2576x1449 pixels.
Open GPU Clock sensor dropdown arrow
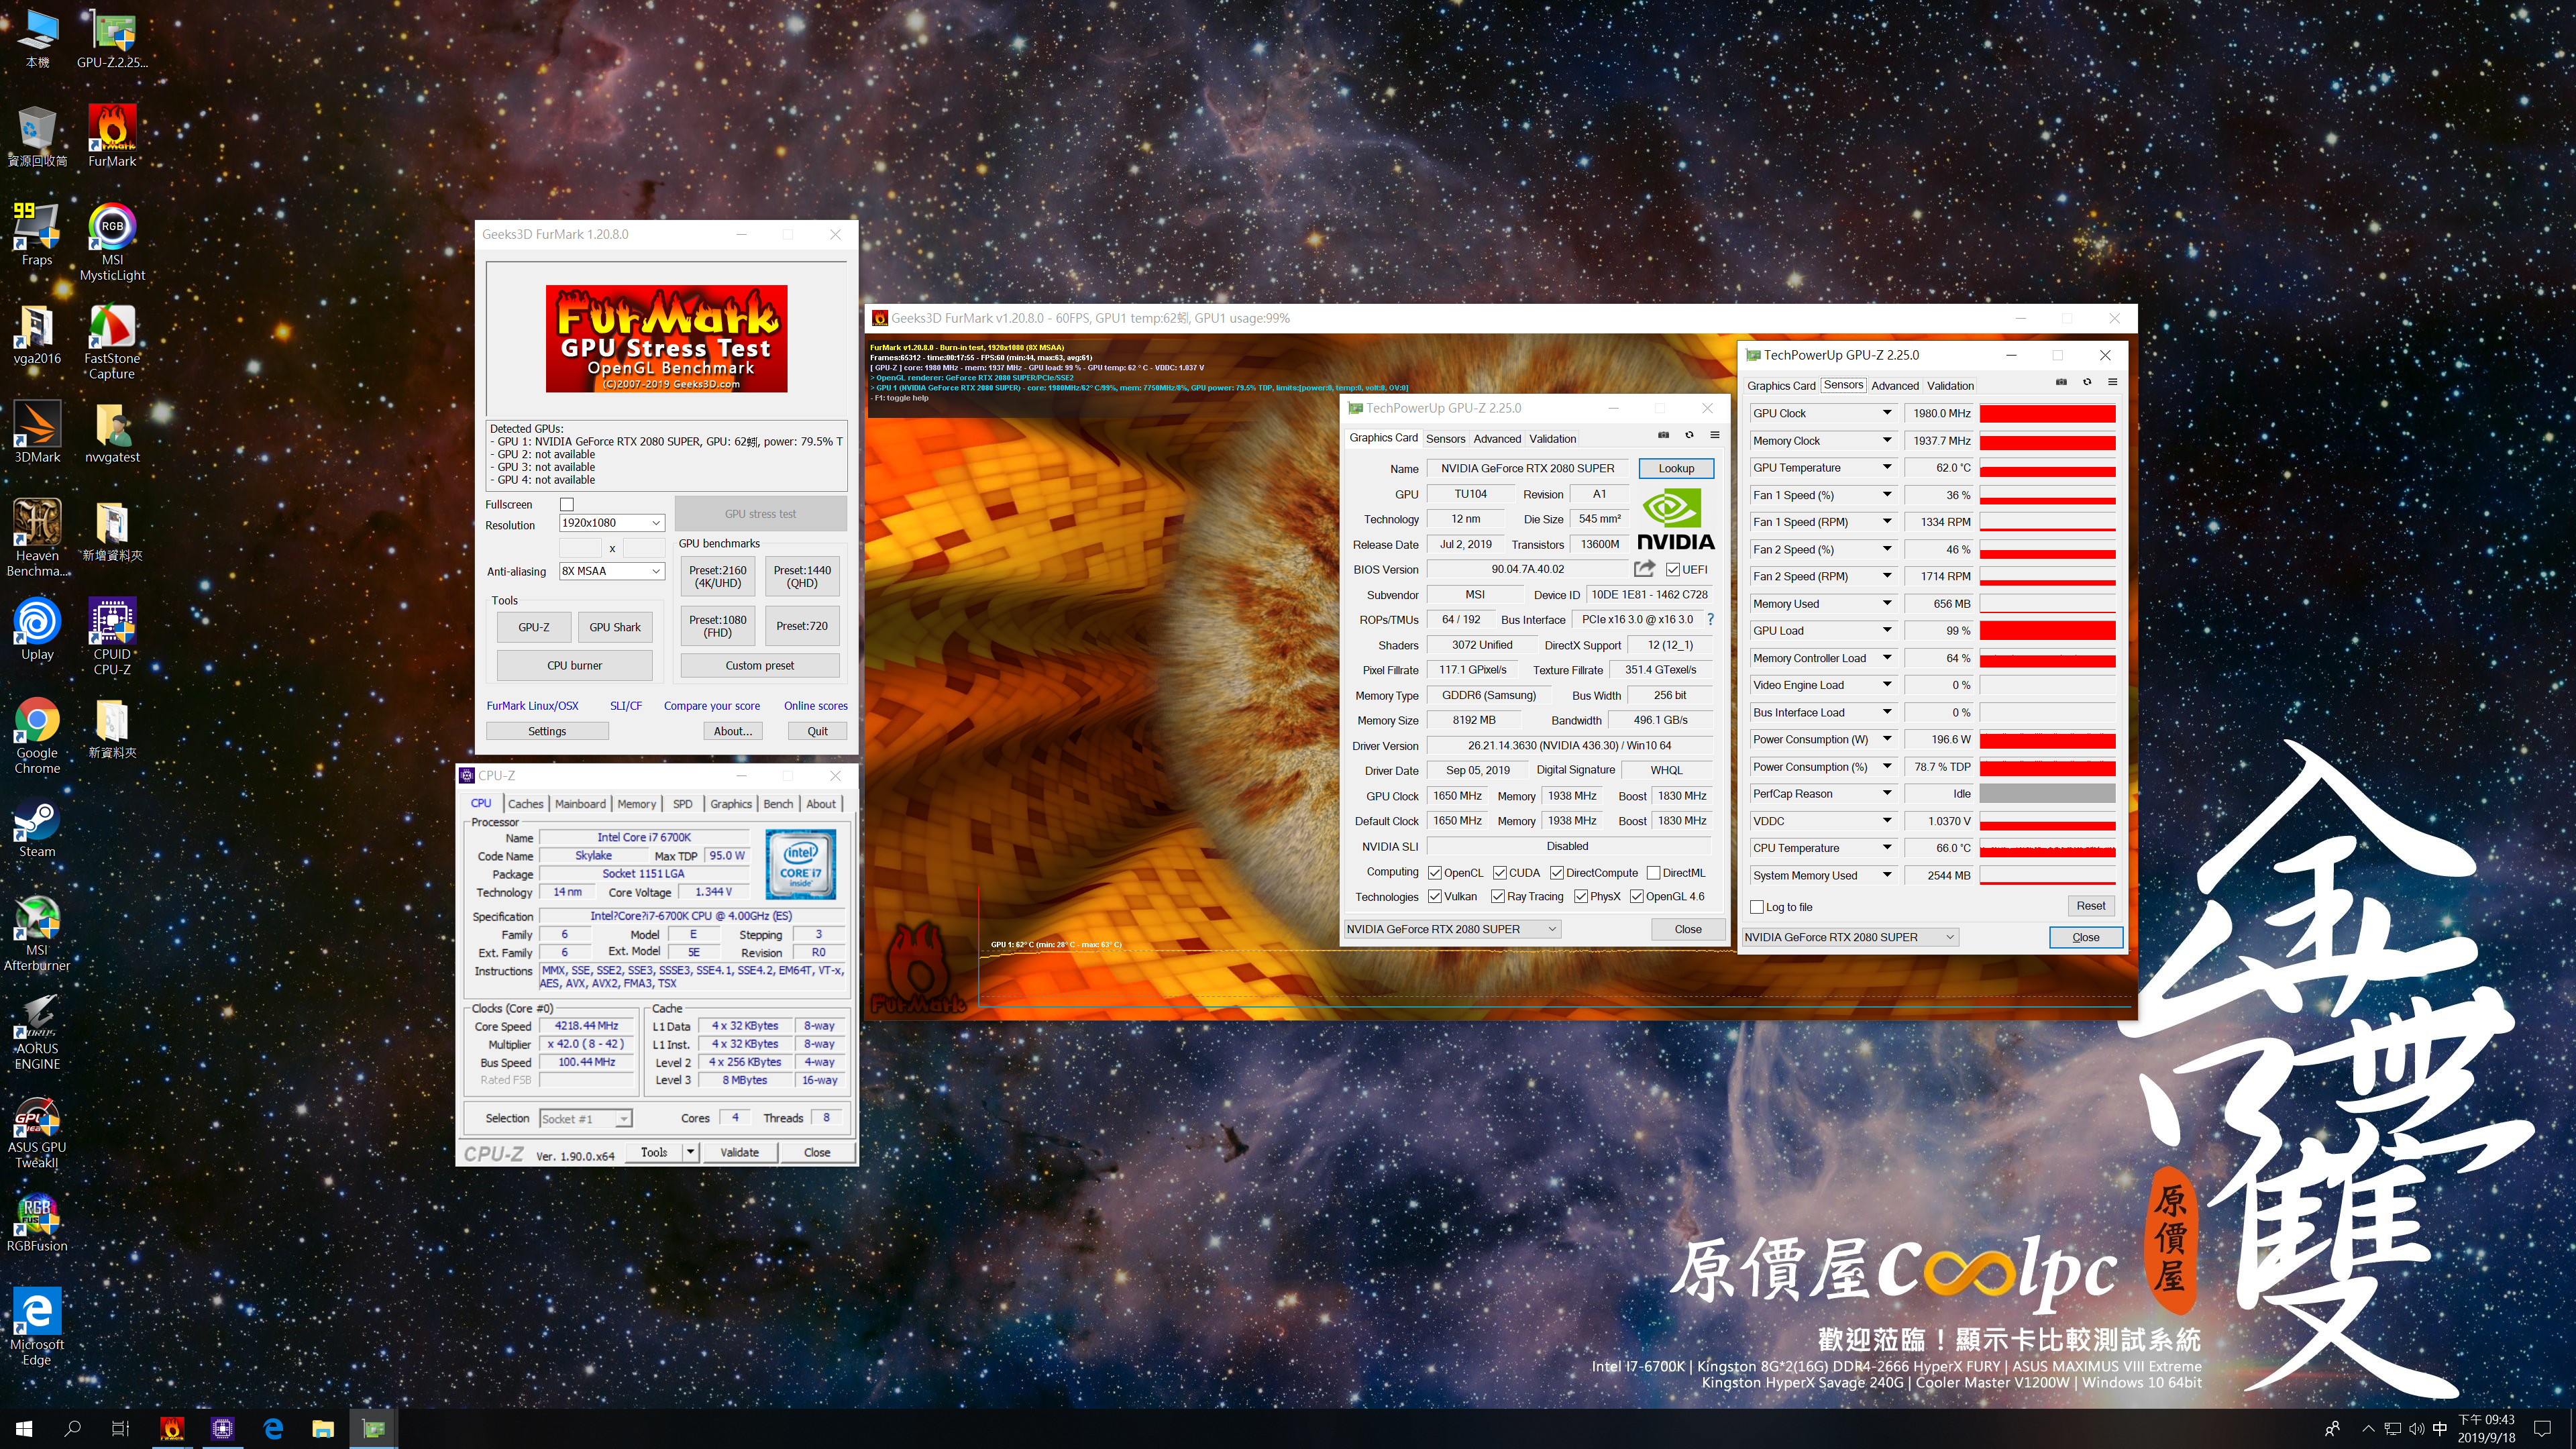coord(1887,413)
